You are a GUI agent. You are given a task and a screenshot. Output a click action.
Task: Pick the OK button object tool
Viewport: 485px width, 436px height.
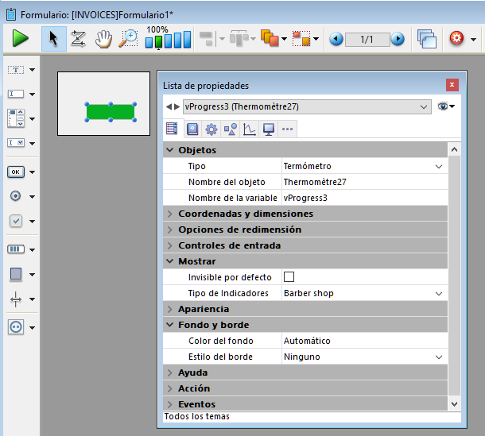[x=16, y=171]
